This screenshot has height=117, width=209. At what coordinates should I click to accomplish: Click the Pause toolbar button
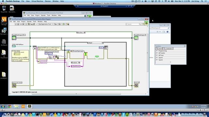click(x=23, y=24)
